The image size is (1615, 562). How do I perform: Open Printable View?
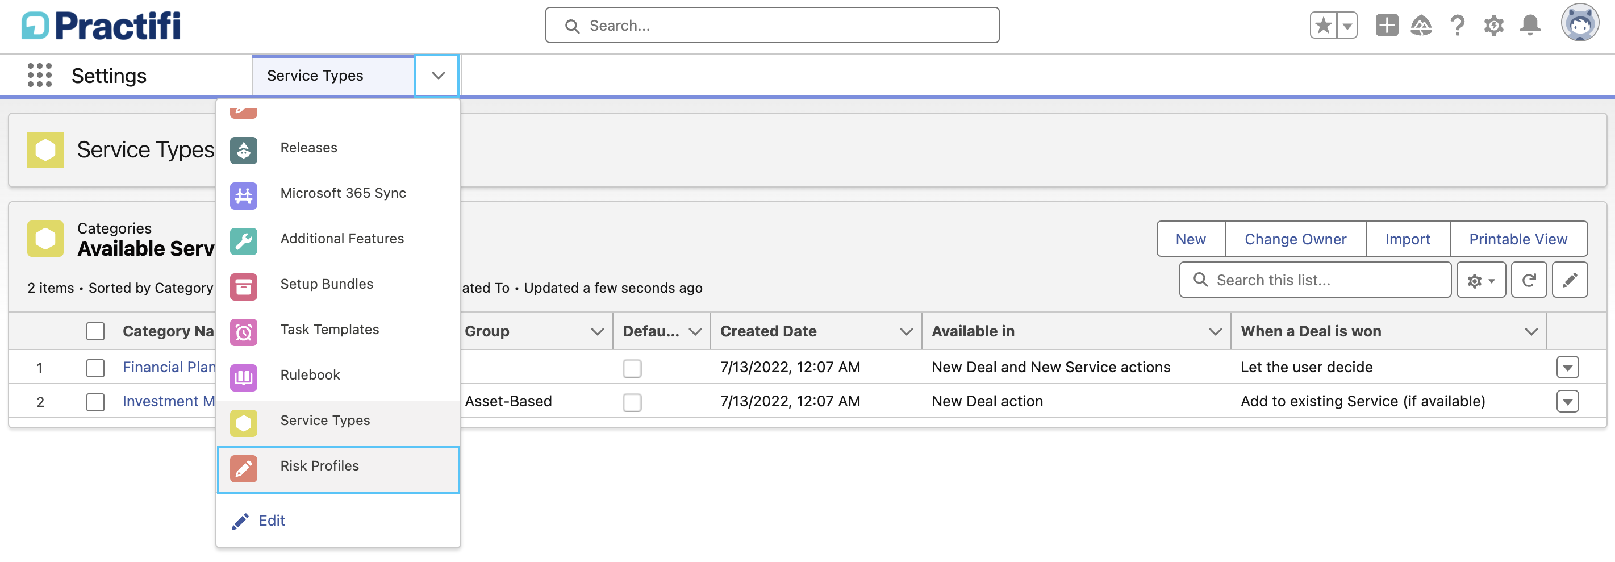click(1518, 239)
